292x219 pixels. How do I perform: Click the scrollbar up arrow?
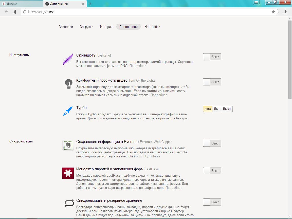click(290, 18)
